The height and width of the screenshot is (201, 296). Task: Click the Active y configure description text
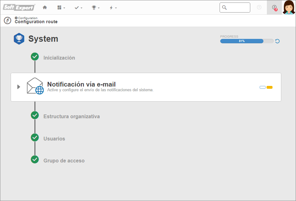tap(100, 90)
